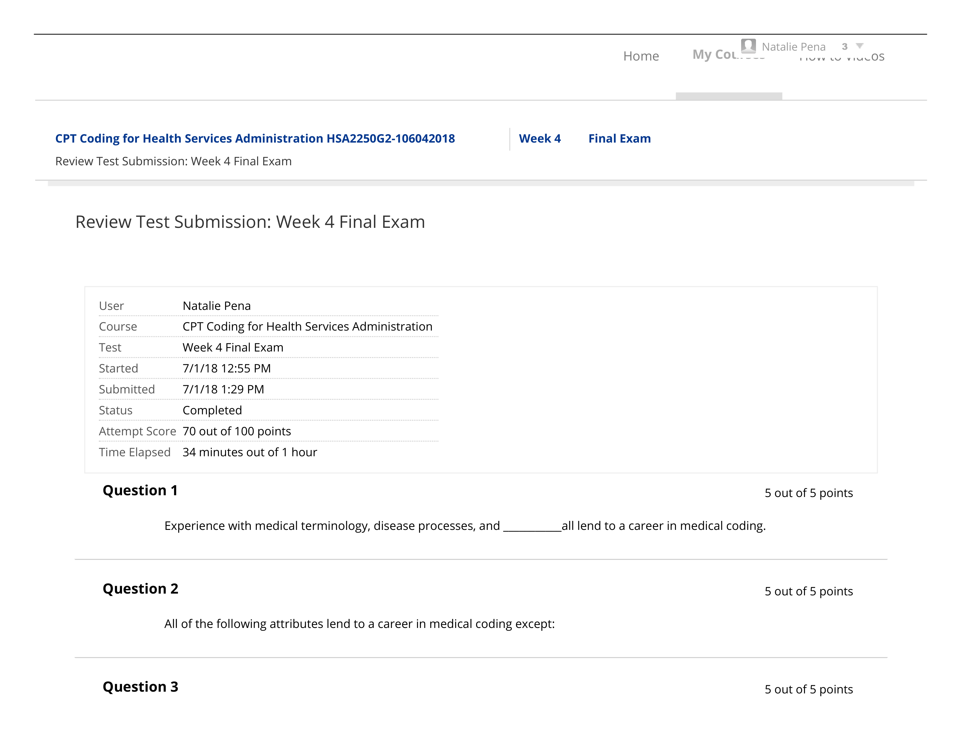The height and width of the screenshot is (742, 961).
Task: Click the Question 1 text about medical terminology
Action: (x=465, y=526)
